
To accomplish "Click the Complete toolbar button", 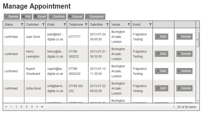I will [95, 17].
